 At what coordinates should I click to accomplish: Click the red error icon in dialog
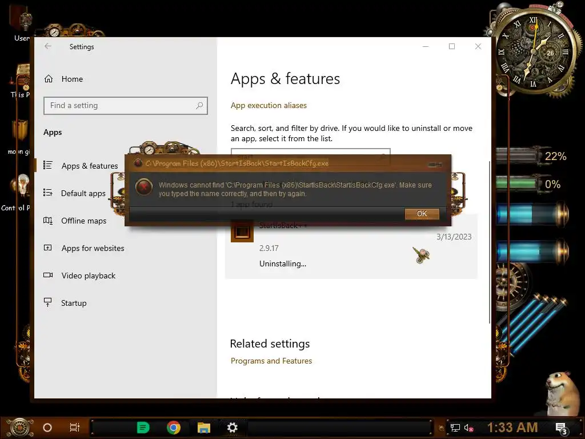144,187
